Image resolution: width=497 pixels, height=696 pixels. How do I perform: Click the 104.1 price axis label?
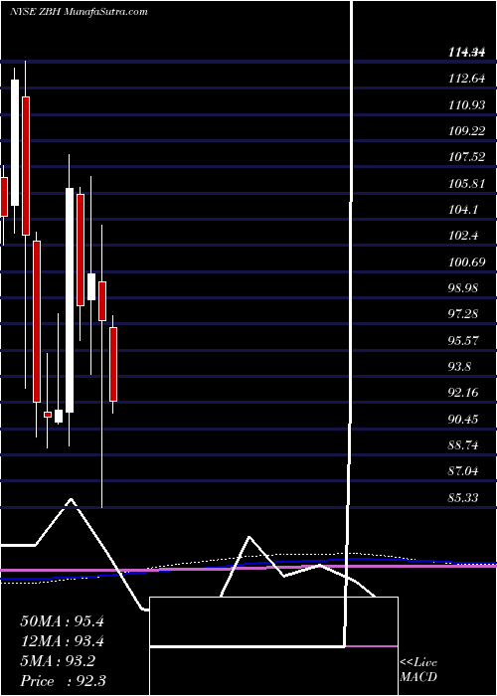[x=463, y=210]
